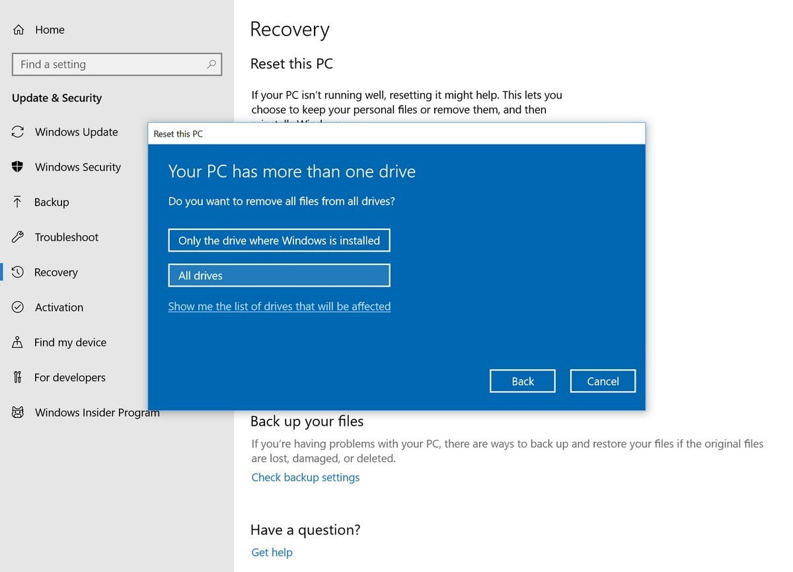Select the Windows Insider Program icon
The height and width of the screenshot is (572, 793).
(19, 411)
